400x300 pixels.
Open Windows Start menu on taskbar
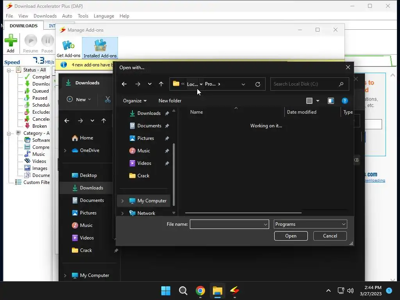[x=166, y=291]
